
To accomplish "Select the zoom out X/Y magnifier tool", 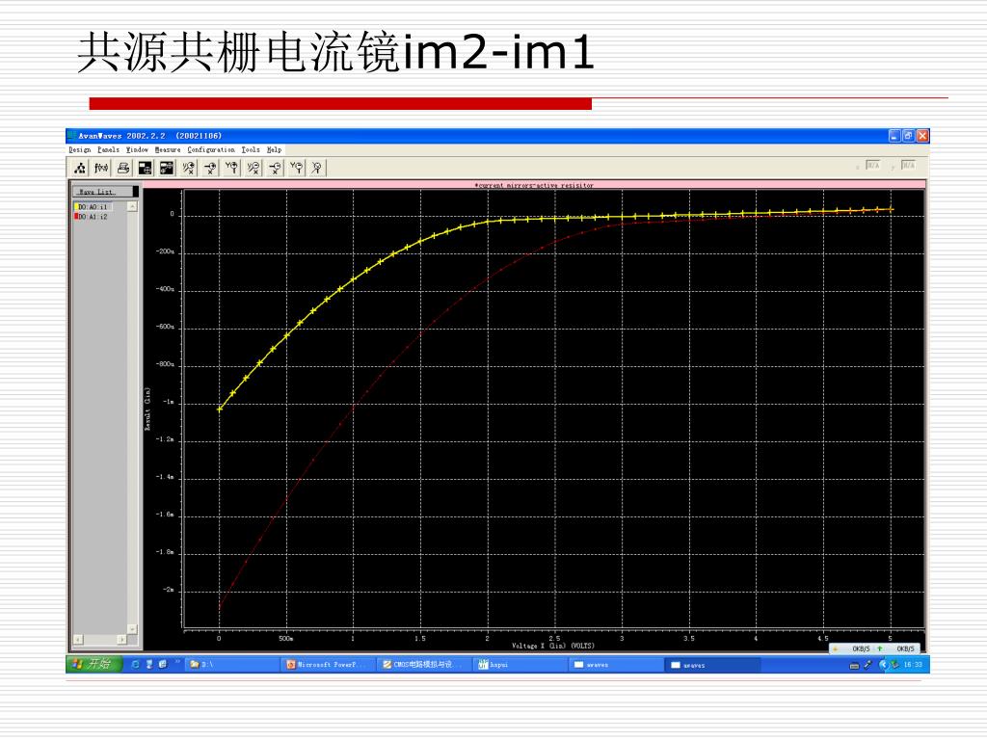I will 253,168.
